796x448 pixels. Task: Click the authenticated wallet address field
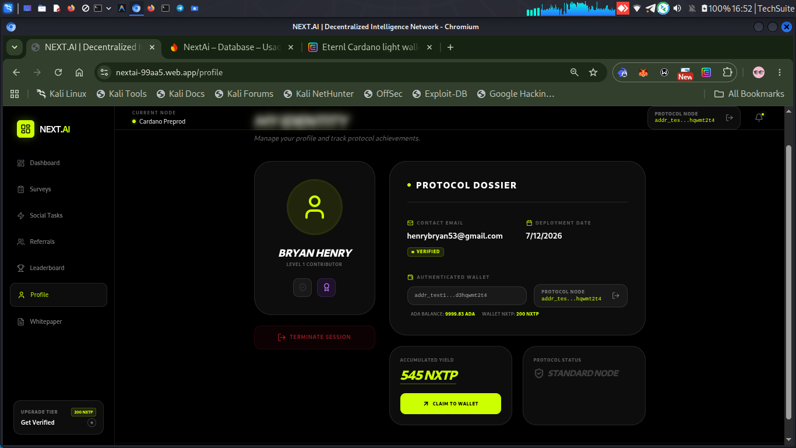tap(467, 295)
